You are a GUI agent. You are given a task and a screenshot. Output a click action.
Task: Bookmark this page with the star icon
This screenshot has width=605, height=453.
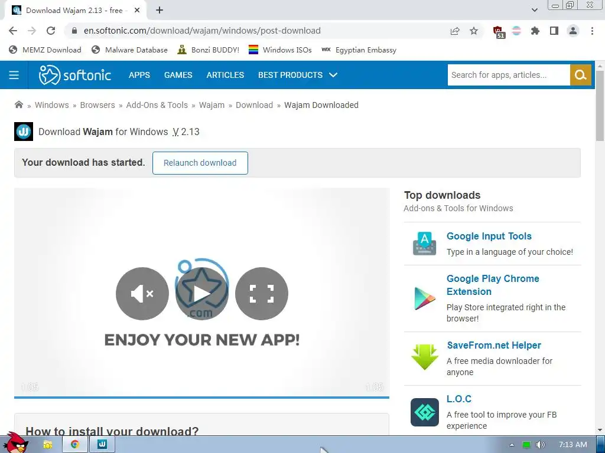pos(474,31)
